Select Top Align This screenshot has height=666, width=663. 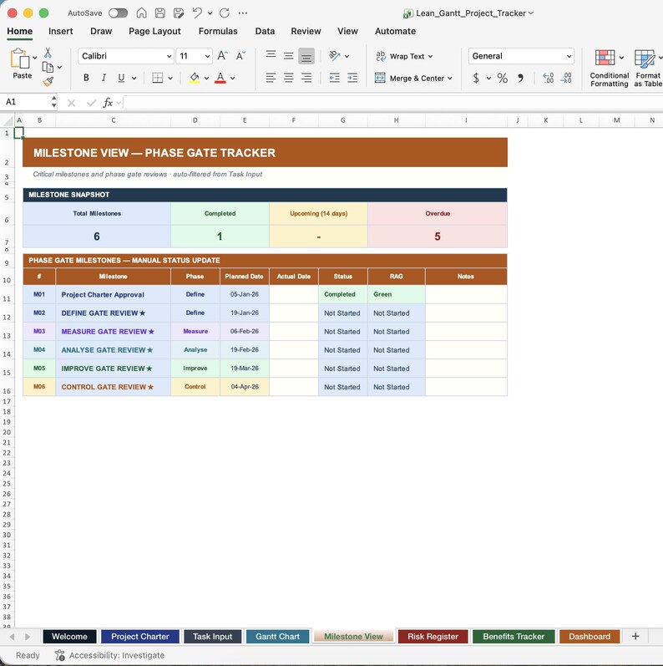click(x=271, y=56)
